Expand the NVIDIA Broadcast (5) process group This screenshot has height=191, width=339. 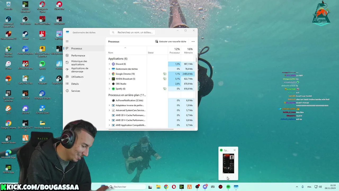109,79
